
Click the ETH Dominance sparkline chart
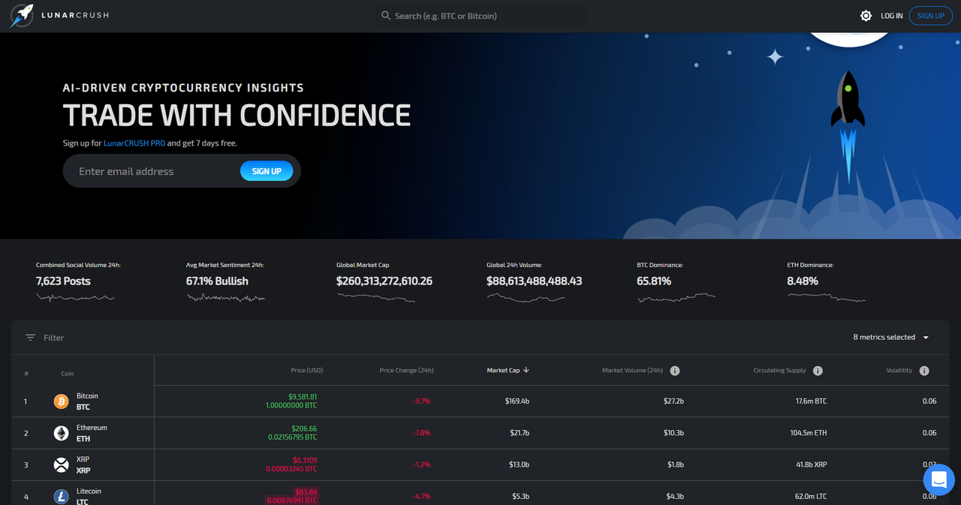pyautogui.click(x=826, y=298)
